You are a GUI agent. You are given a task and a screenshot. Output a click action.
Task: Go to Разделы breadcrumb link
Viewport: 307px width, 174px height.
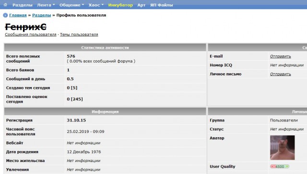[42, 15]
